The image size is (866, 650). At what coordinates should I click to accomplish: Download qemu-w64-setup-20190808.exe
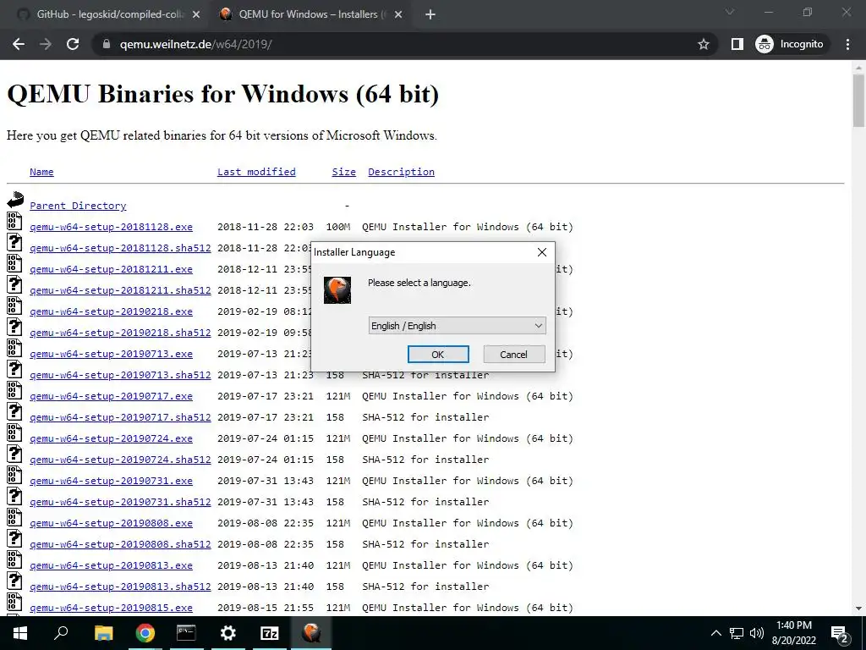[x=111, y=523]
